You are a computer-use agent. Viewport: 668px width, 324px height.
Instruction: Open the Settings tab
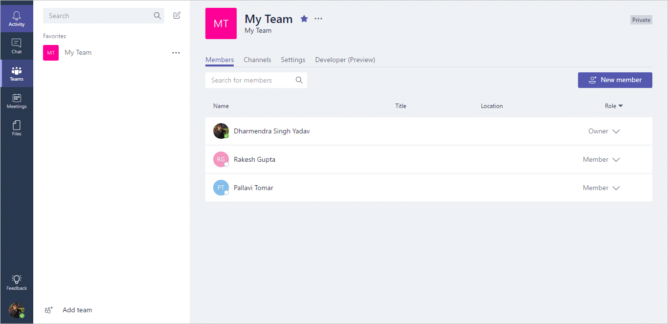click(x=293, y=60)
